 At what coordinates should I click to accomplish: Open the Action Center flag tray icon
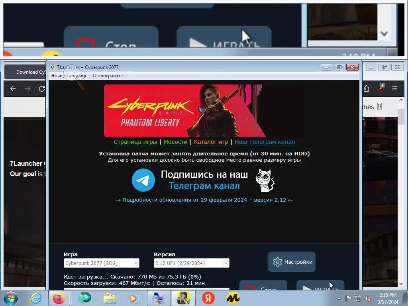(x=348, y=298)
